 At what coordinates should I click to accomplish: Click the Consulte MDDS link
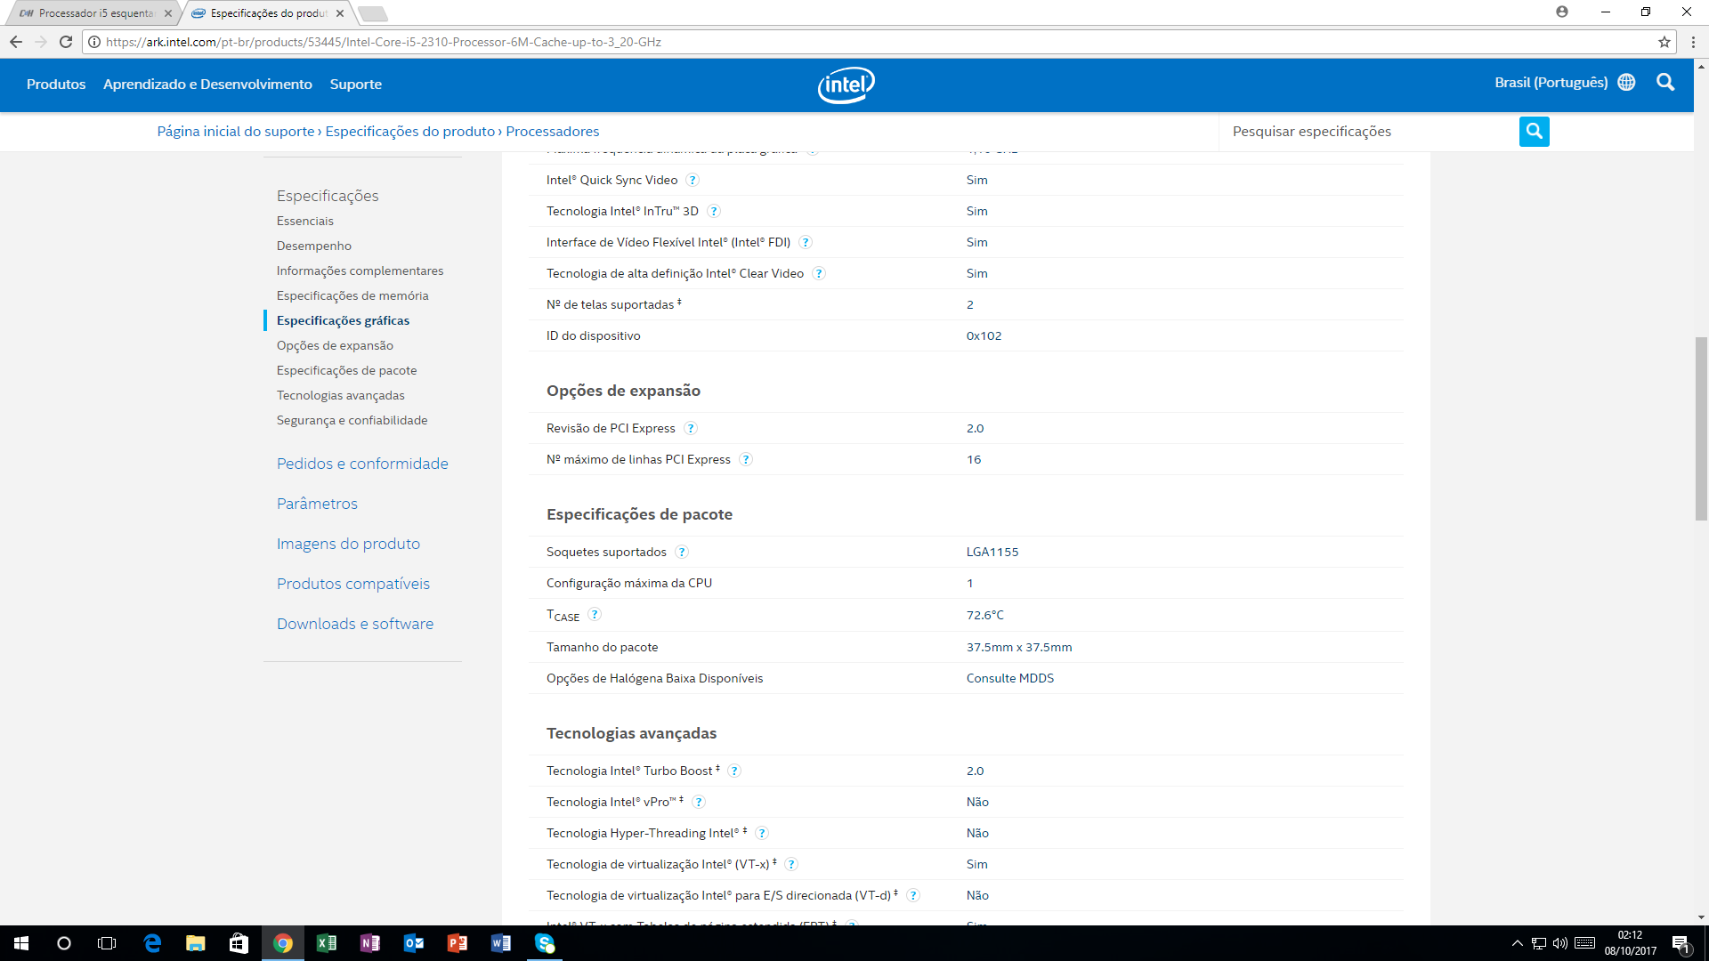[x=1009, y=679]
